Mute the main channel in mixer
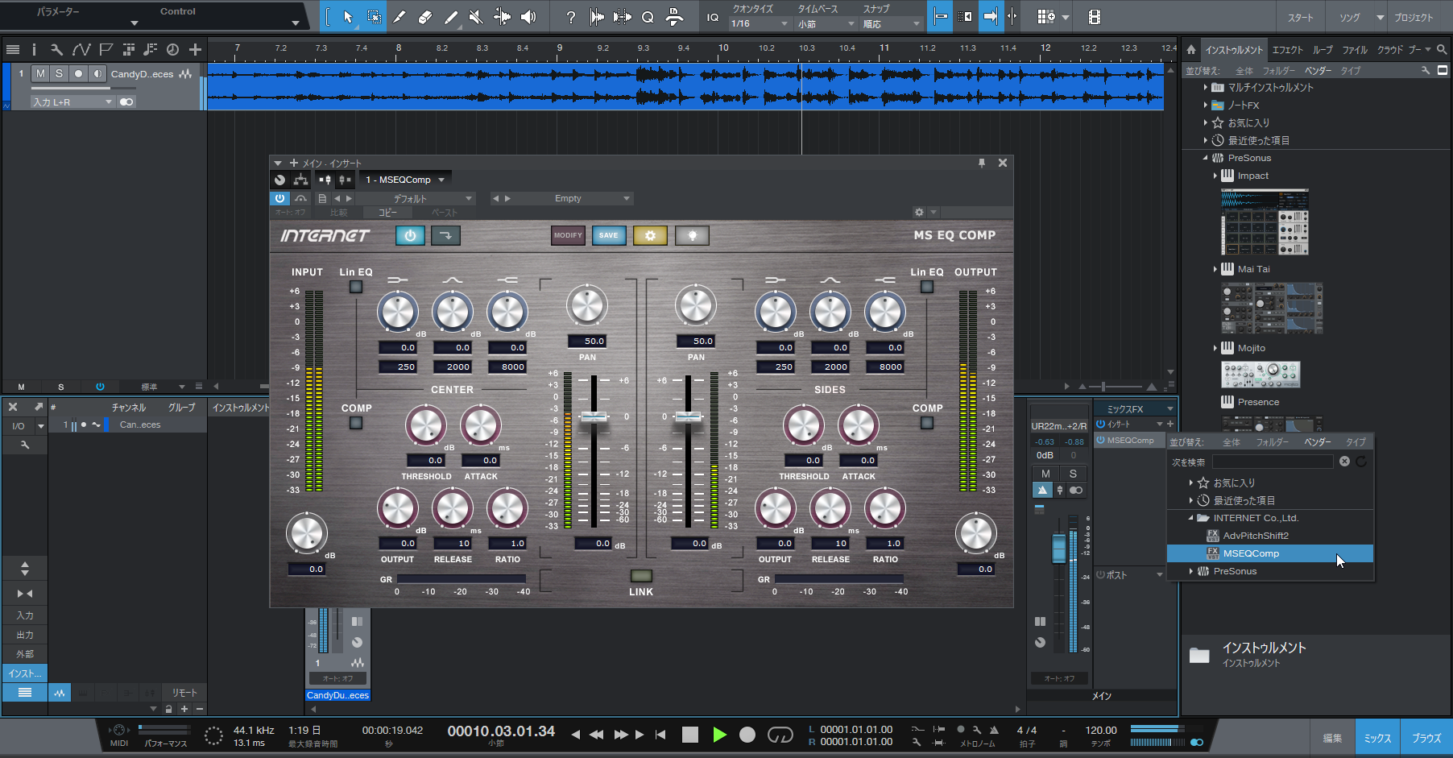The height and width of the screenshot is (758, 1453). pyautogui.click(x=1045, y=474)
